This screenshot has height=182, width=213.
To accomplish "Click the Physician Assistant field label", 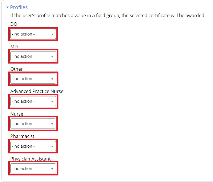I will [x=30, y=159].
